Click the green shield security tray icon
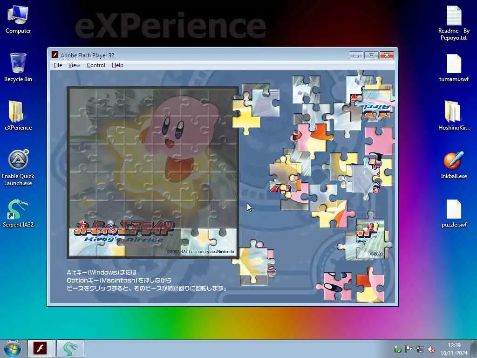 coord(398,350)
